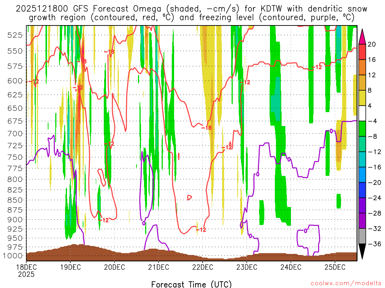Click the '22DEC' time axis label

coord(203,267)
